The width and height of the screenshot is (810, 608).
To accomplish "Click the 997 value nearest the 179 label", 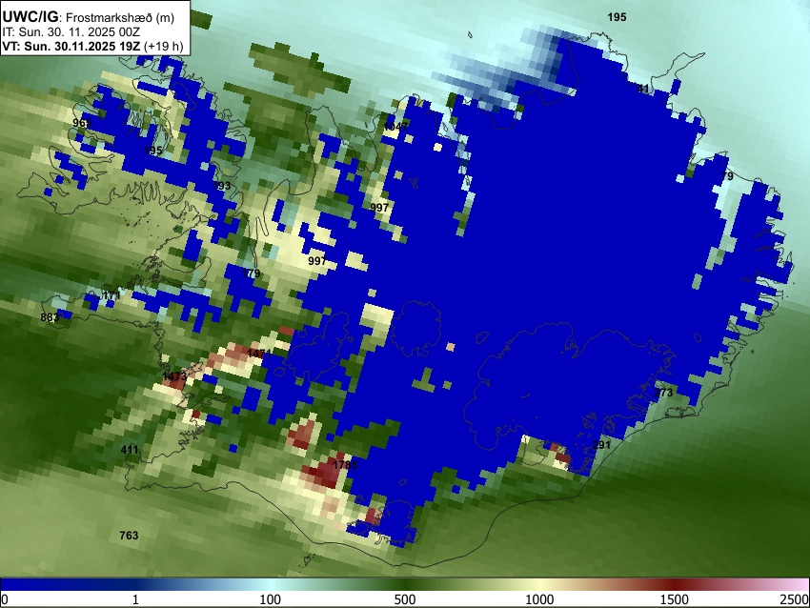I will [317, 261].
